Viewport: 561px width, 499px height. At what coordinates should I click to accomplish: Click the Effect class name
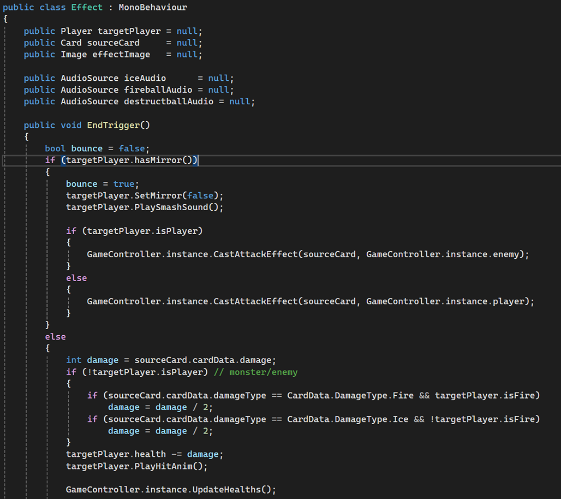tap(87, 8)
